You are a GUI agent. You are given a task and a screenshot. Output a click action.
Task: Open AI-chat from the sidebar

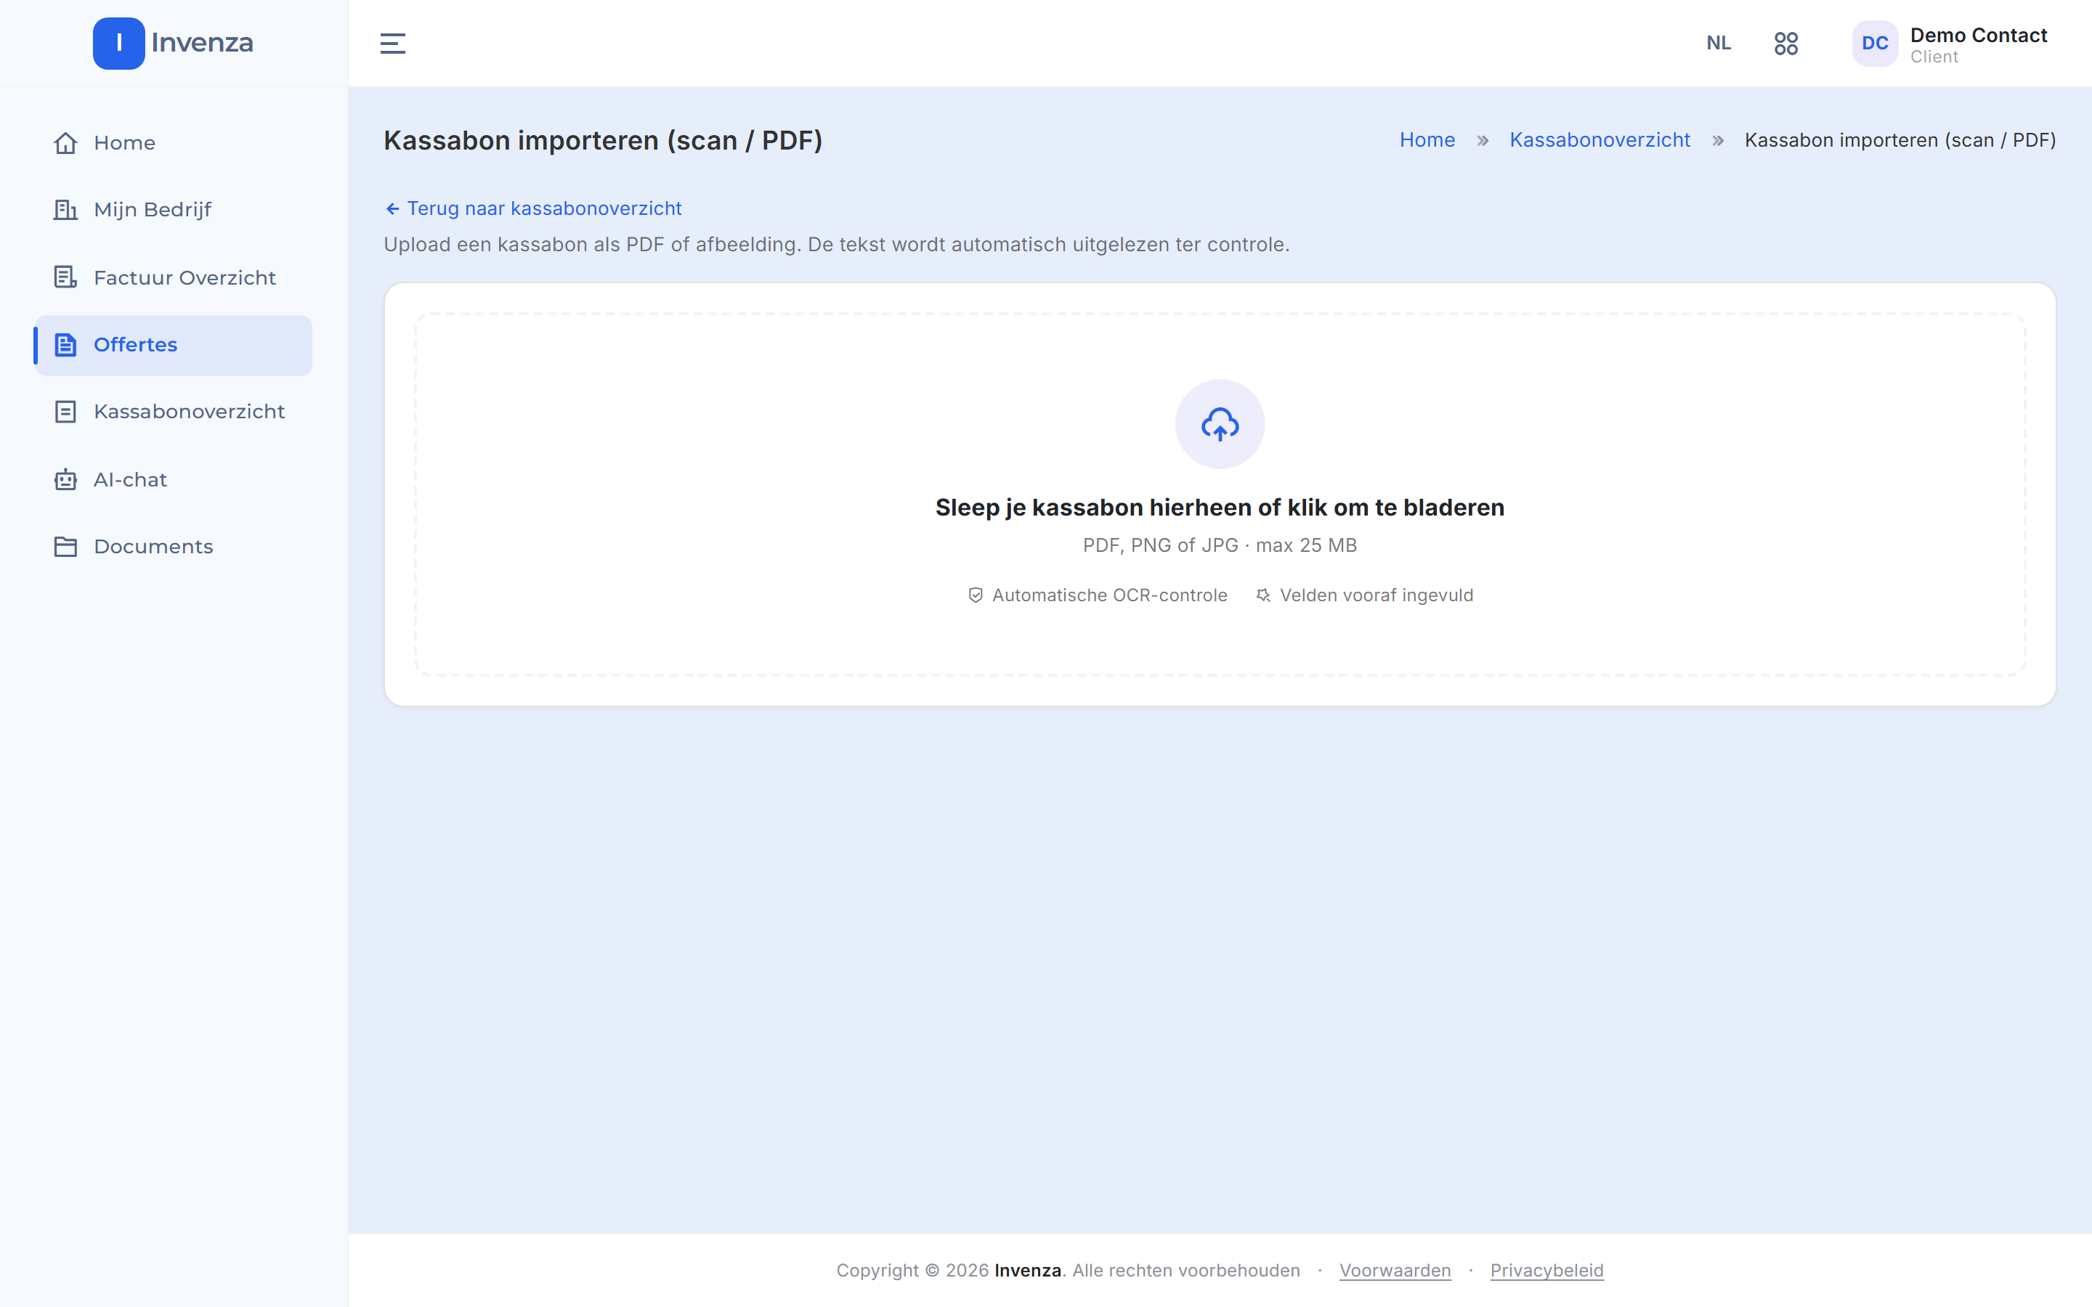173,480
